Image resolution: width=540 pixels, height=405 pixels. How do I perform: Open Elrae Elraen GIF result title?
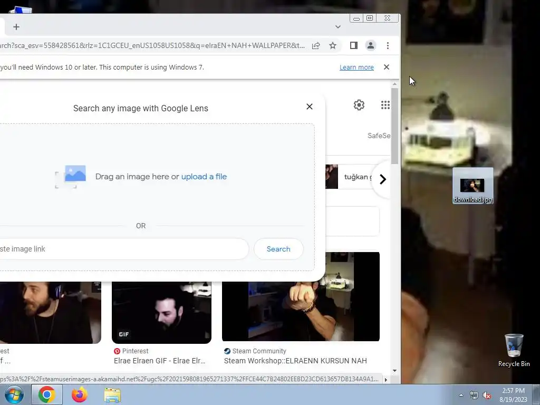click(159, 361)
